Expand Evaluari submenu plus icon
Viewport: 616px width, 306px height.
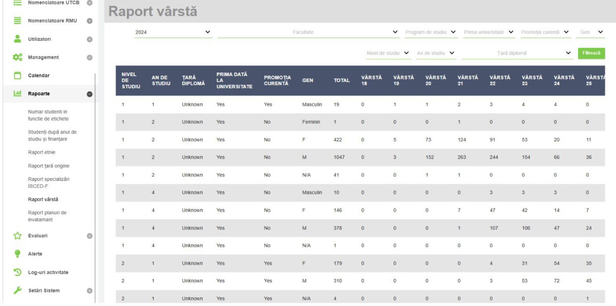tap(89, 236)
